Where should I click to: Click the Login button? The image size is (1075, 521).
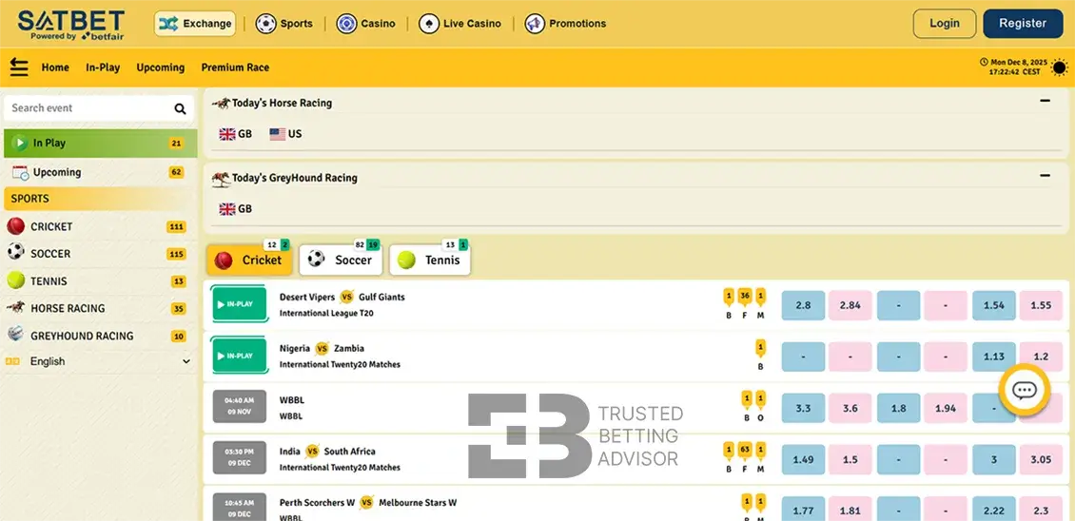coord(944,24)
